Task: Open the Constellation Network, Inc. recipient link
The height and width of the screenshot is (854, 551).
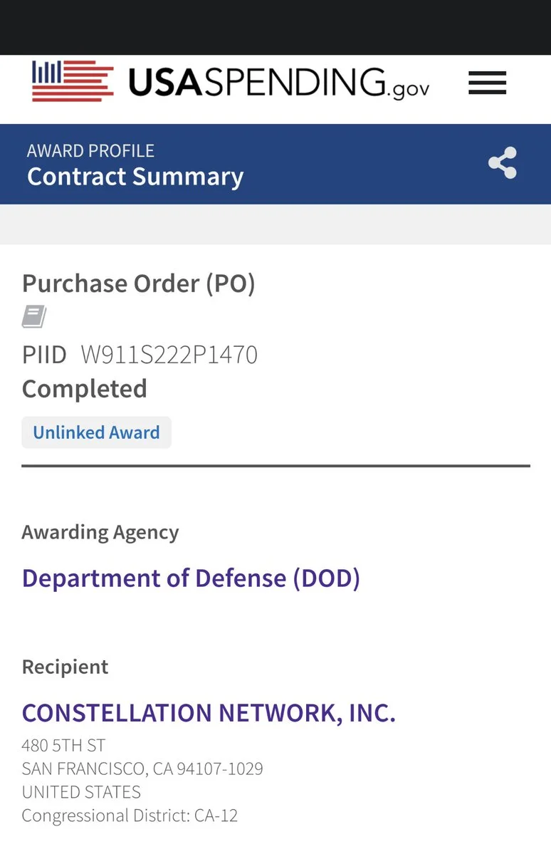Action: pos(209,712)
